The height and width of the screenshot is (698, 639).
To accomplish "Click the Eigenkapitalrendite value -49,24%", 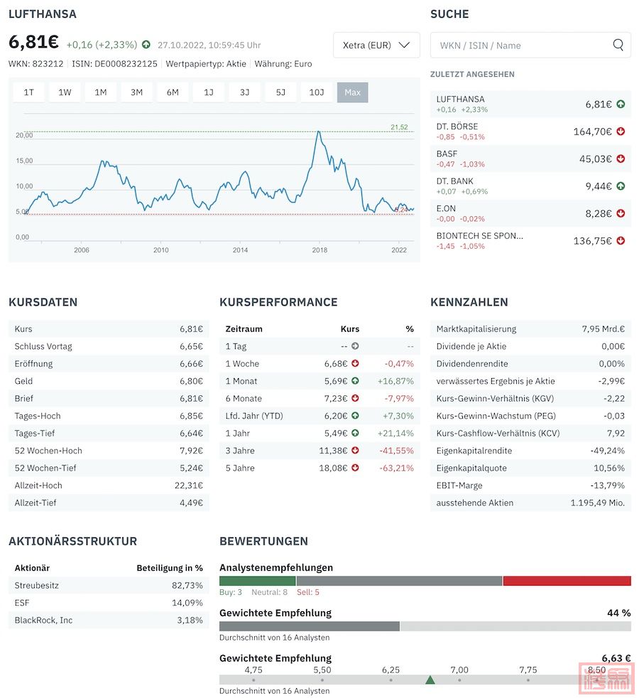I will (608, 451).
